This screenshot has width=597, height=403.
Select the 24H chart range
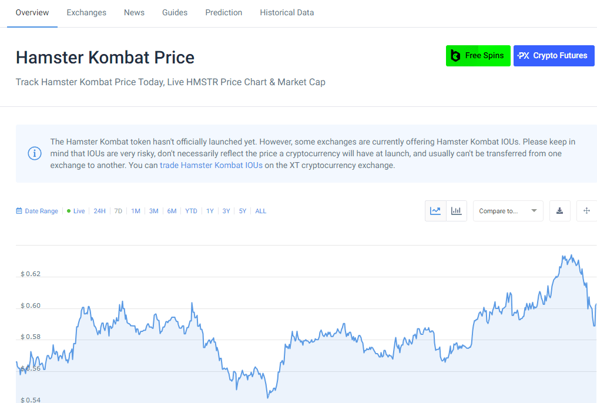click(x=100, y=211)
